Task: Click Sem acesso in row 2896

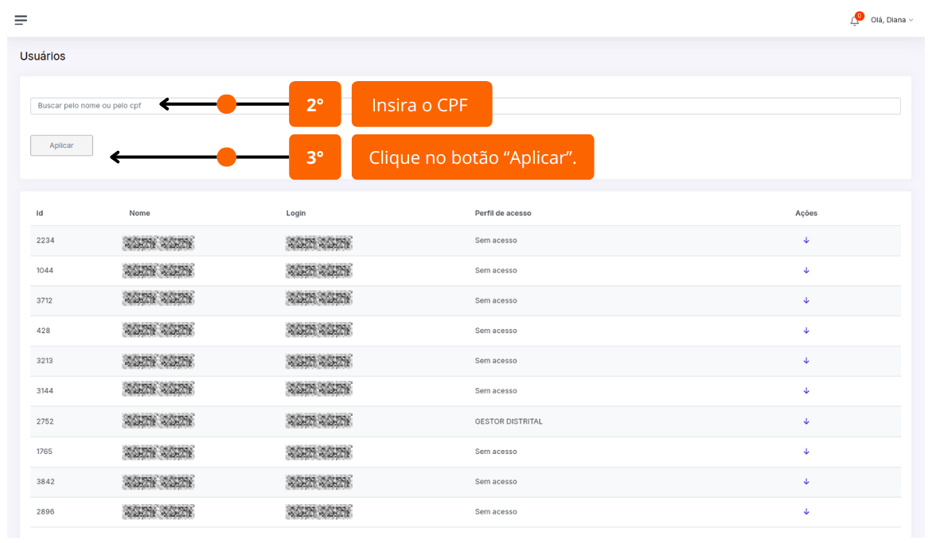Action: point(496,512)
